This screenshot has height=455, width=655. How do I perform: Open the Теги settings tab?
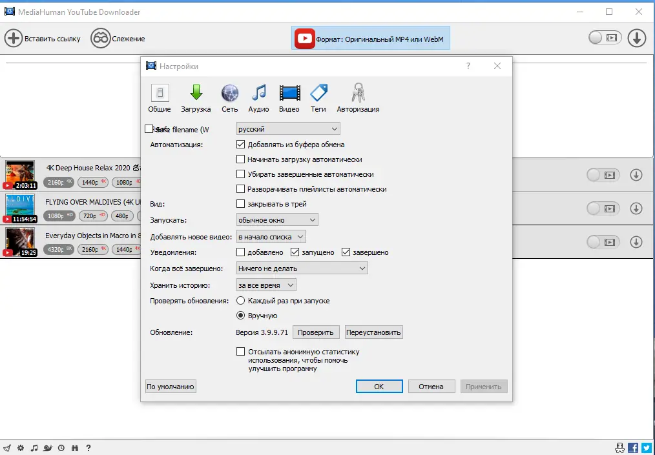coord(318,98)
